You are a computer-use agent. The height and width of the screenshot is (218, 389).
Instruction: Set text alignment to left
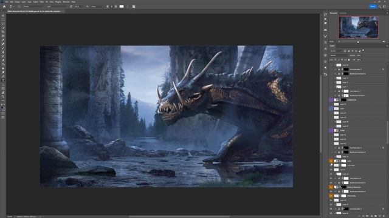click(108, 7)
